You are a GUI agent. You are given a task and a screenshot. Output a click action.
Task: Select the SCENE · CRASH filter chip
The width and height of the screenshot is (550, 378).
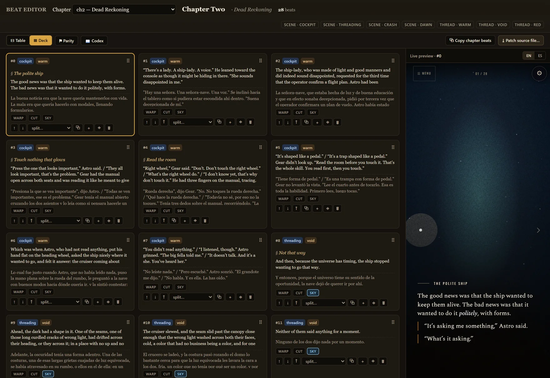pyautogui.click(x=382, y=25)
